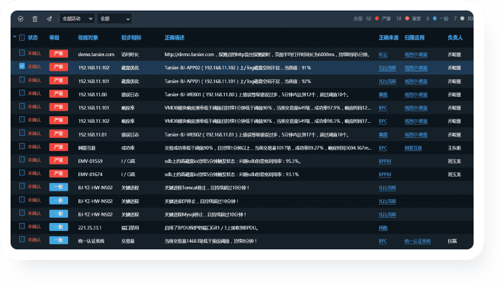Click the 归属应用 column header

(414, 38)
